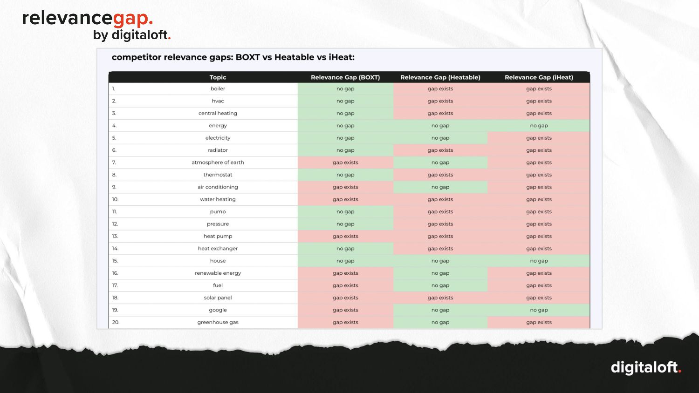The width and height of the screenshot is (699, 393).
Task: Click the 'Relevance Gap (BOXT)' column header
Action: click(x=345, y=77)
